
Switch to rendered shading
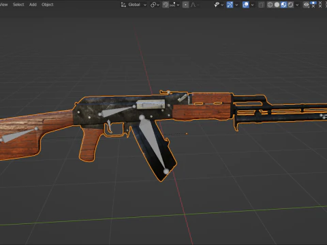coord(290,5)
